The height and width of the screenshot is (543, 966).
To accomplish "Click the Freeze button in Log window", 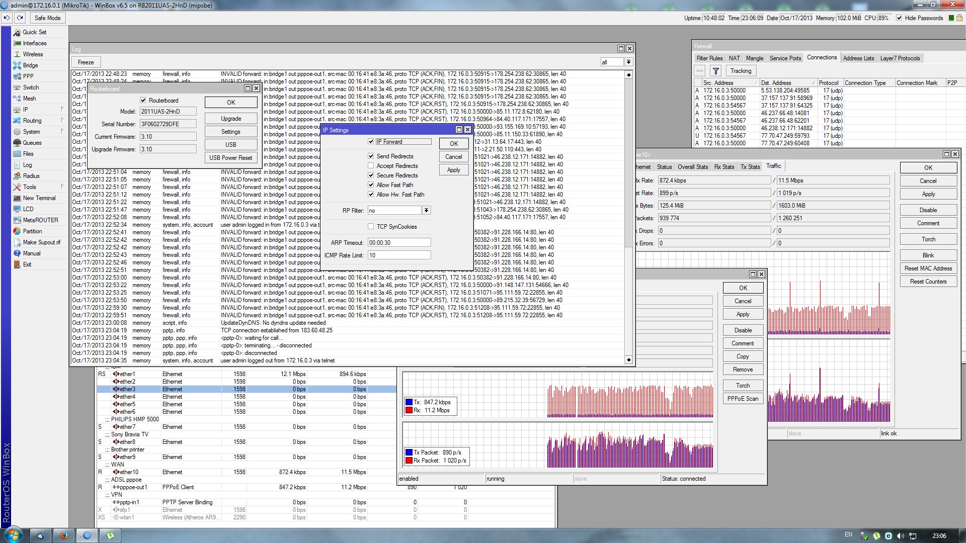I will [x=86, y=62].
